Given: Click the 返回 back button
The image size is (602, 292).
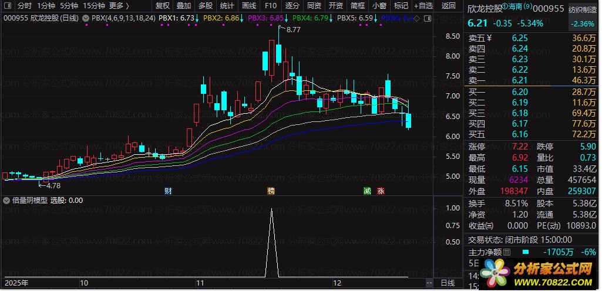Looking at the screenshot, I should (x=449, y=6).
